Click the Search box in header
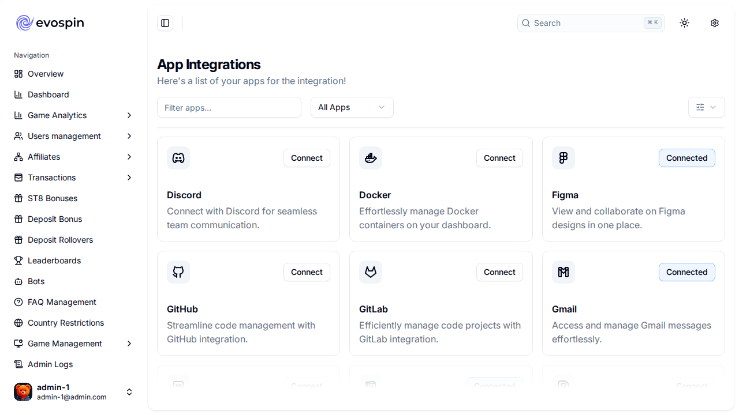The image size is (739, 415). click(x=591, y=23)
